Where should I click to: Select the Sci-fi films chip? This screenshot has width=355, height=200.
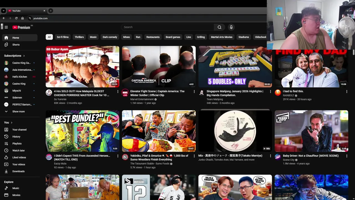click(x=63, y=37)
